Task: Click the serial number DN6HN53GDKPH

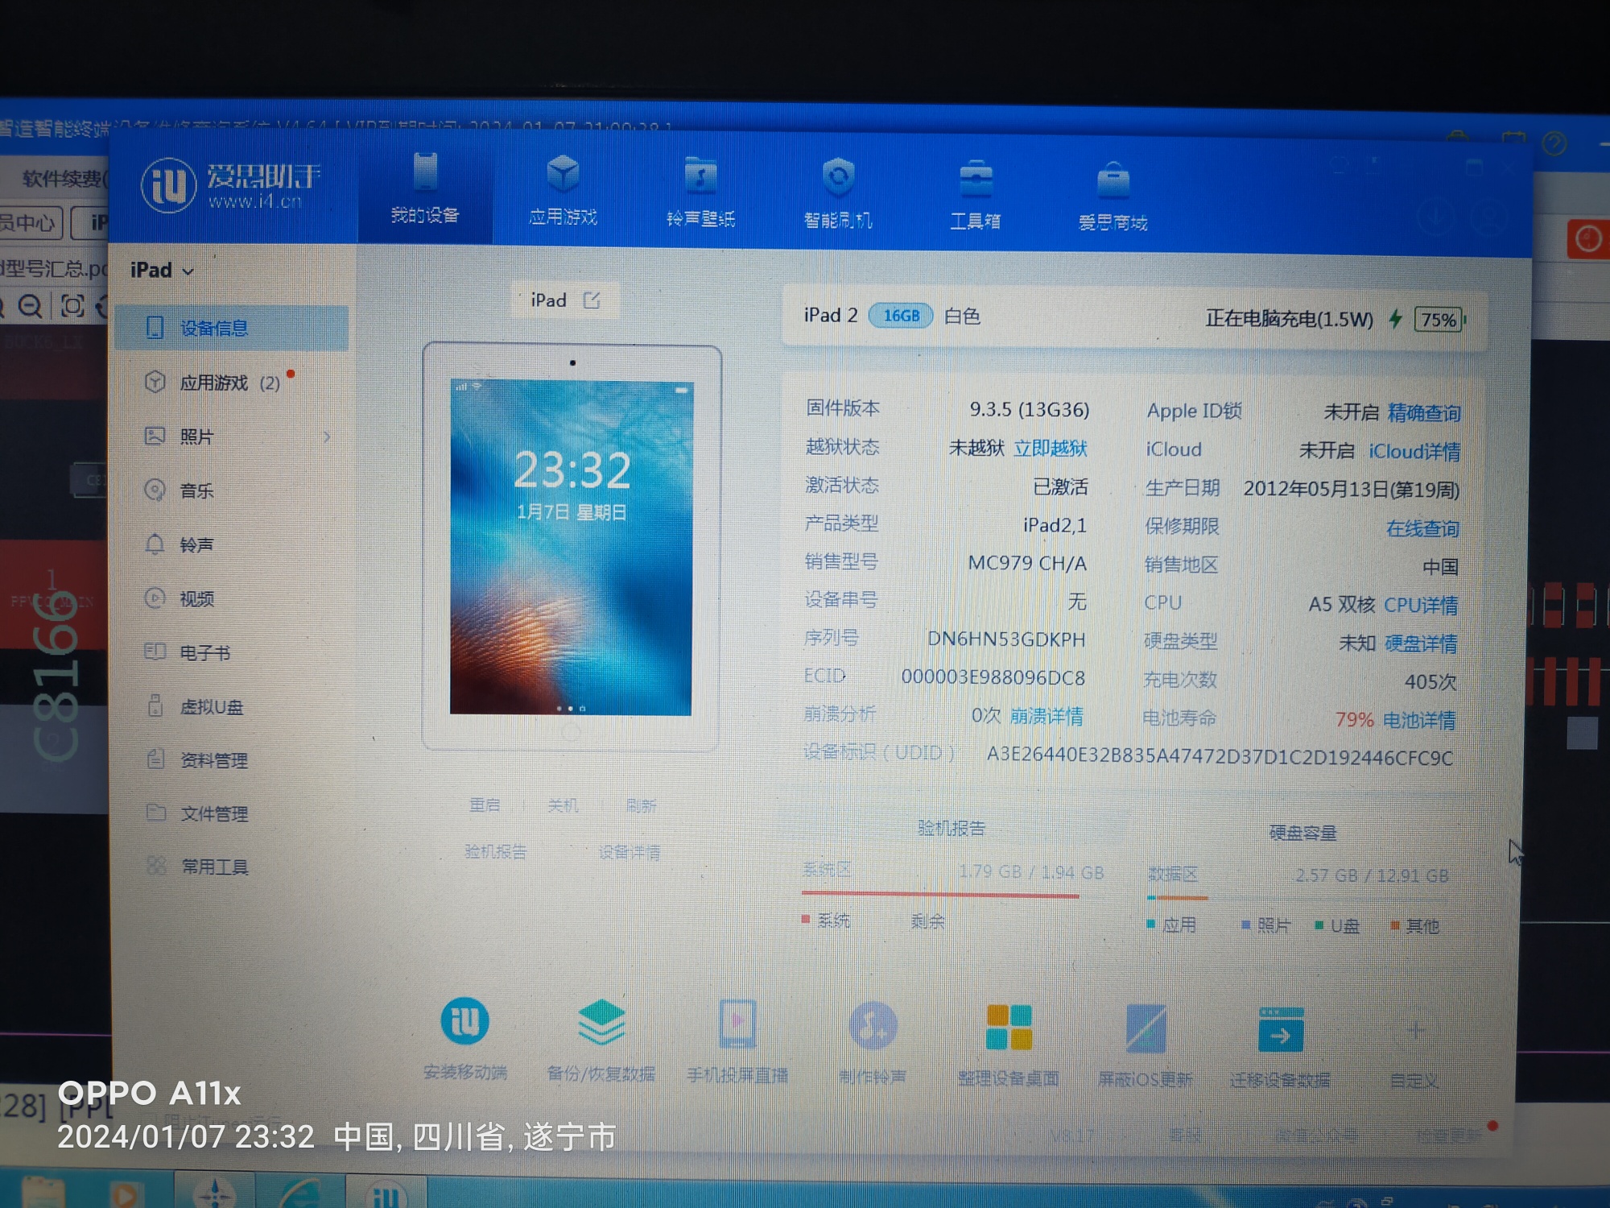Action: (1006, 639)
